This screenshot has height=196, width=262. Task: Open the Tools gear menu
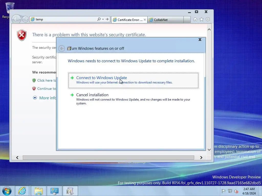(x=208, y=19)
